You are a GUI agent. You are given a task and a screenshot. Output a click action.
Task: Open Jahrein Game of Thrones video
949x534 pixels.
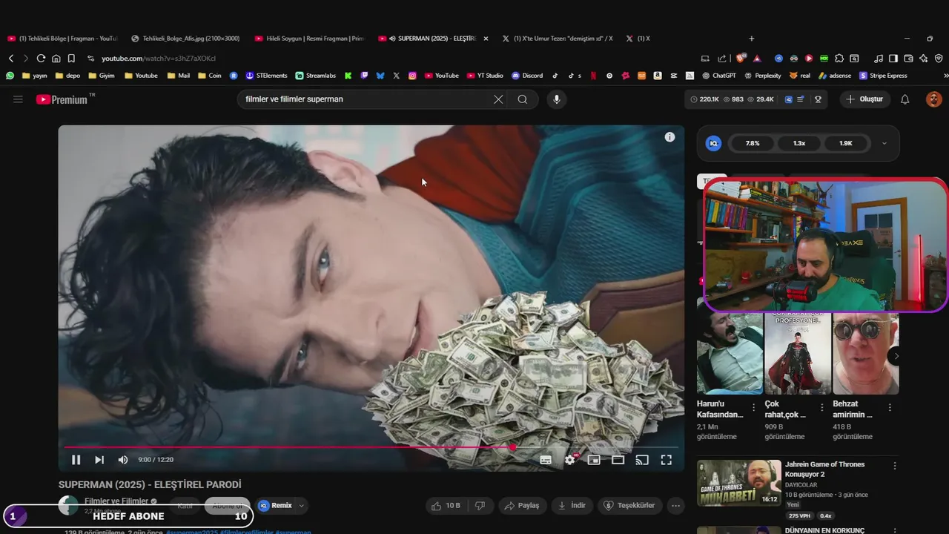point(738,483)
